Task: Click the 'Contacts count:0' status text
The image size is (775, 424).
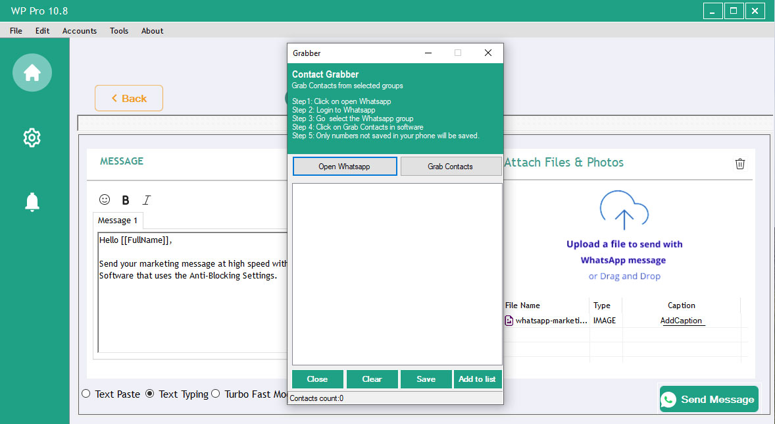Action: tap(317, 398)
